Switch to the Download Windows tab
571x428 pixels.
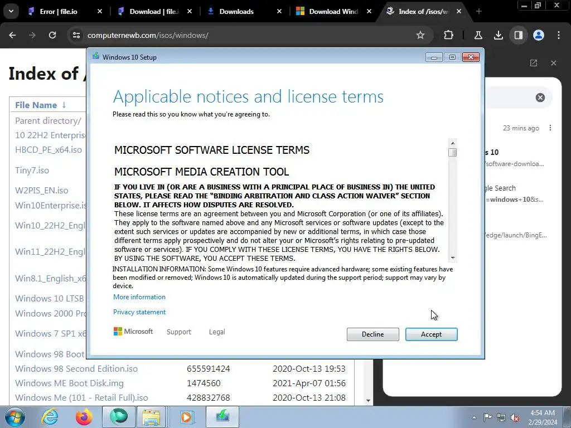[333, 12]
